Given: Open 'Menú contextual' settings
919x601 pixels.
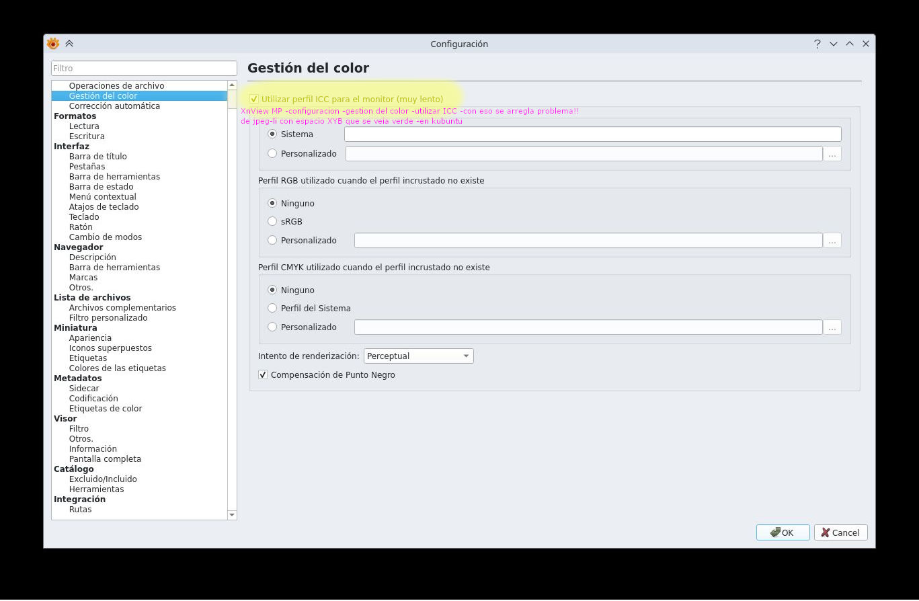Looking at the screenshot, I should pos(102,196).
